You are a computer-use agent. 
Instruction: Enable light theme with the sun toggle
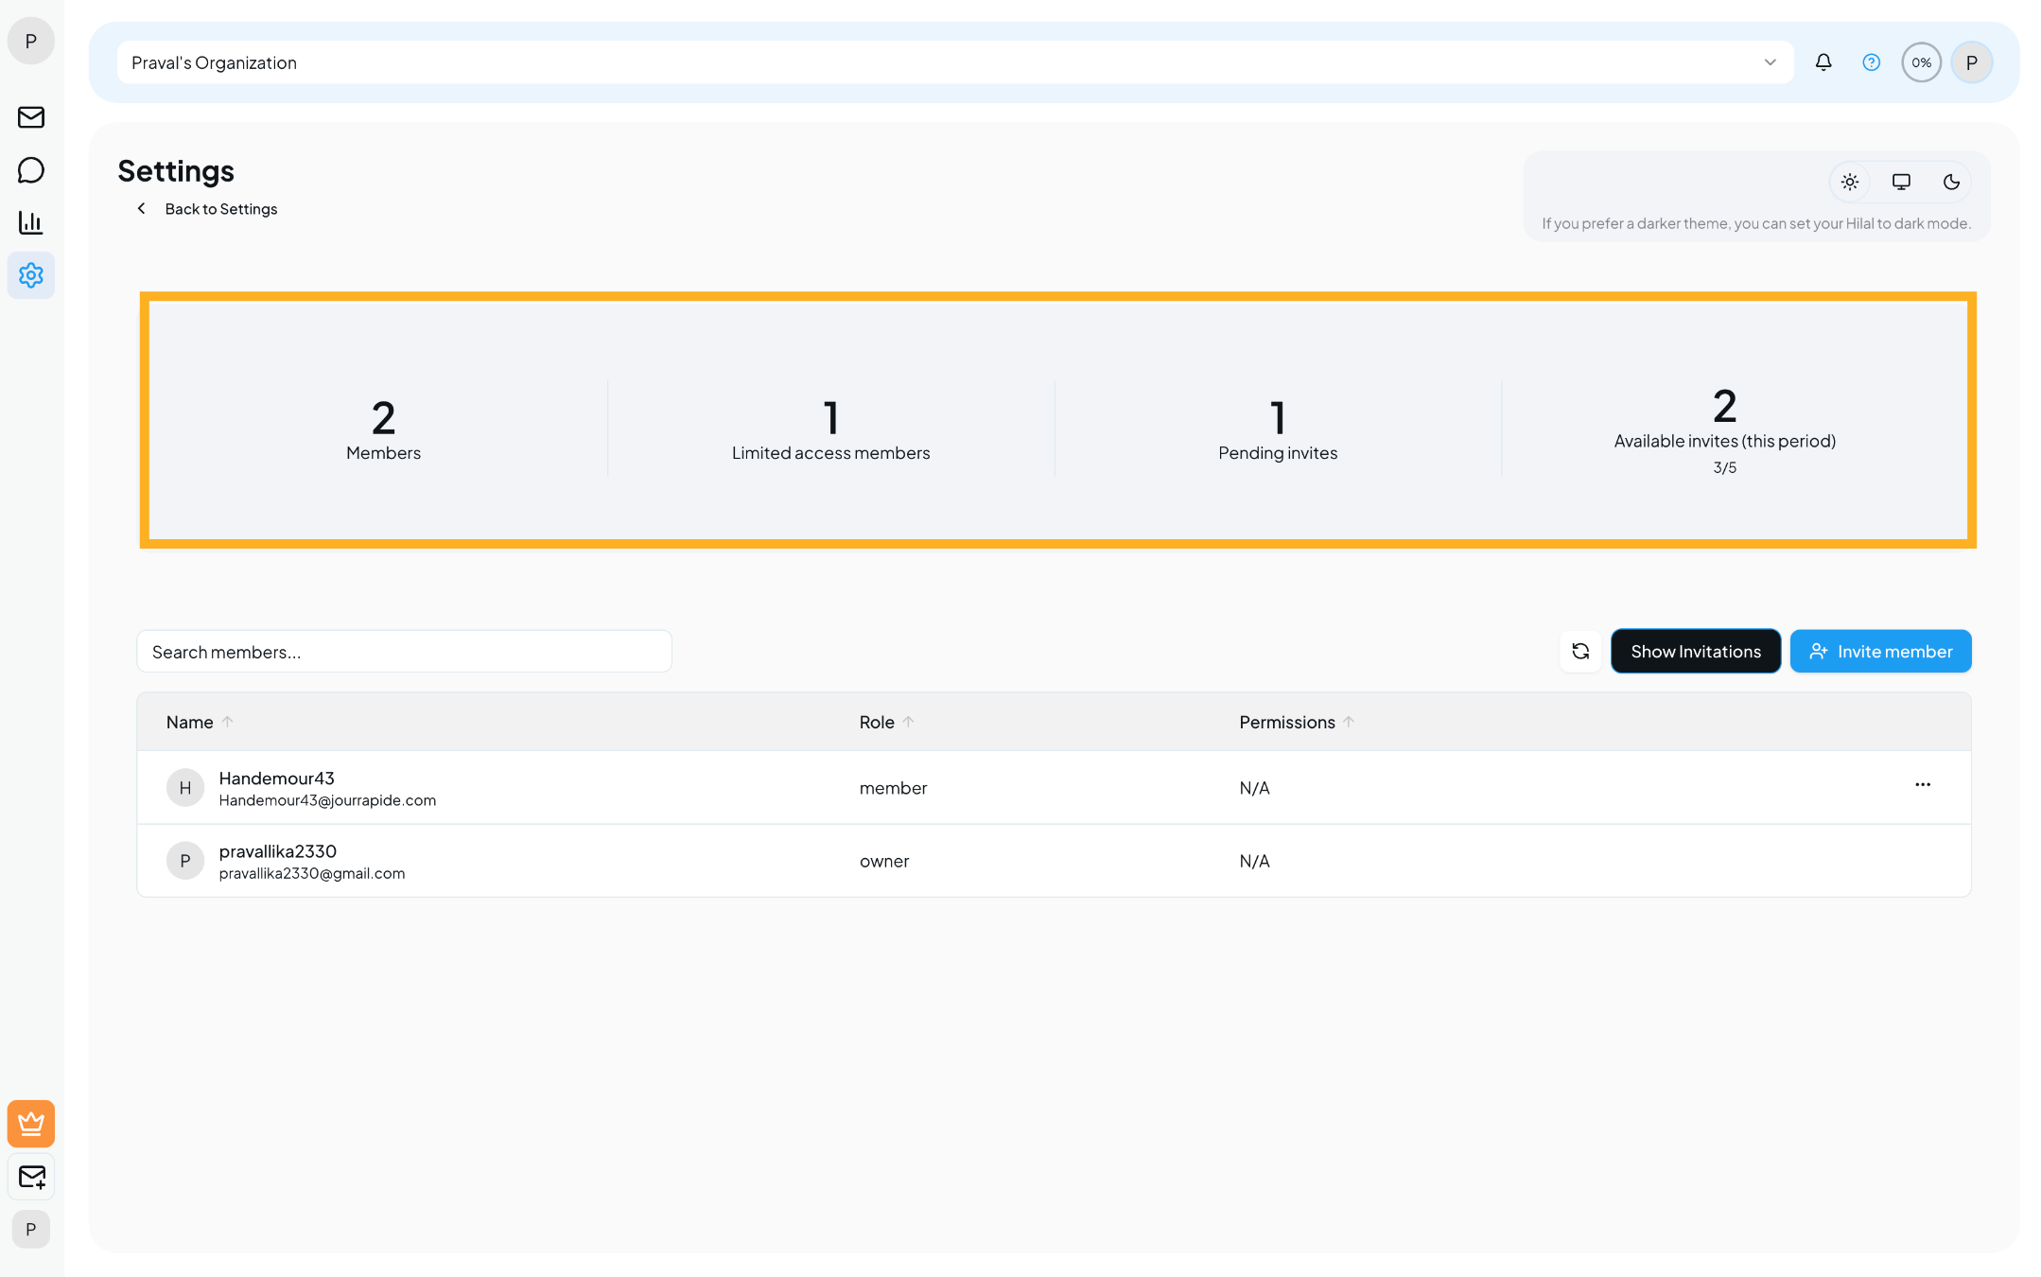tap(1850, 182)
